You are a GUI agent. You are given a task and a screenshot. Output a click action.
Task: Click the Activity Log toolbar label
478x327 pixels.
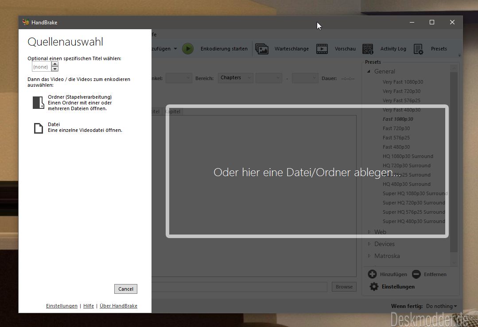393,49
